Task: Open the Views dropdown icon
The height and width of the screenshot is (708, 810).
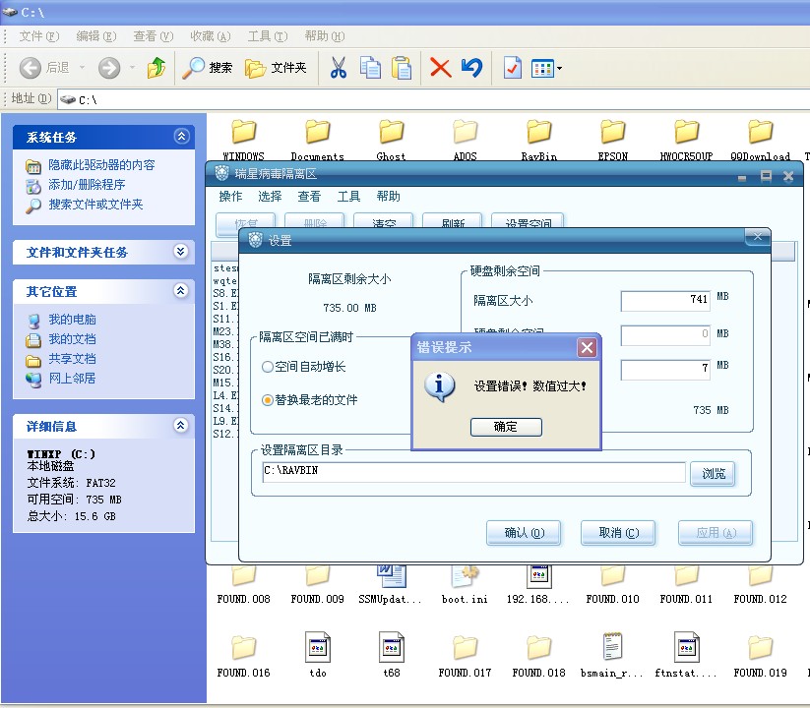Action: pos(546,68)
